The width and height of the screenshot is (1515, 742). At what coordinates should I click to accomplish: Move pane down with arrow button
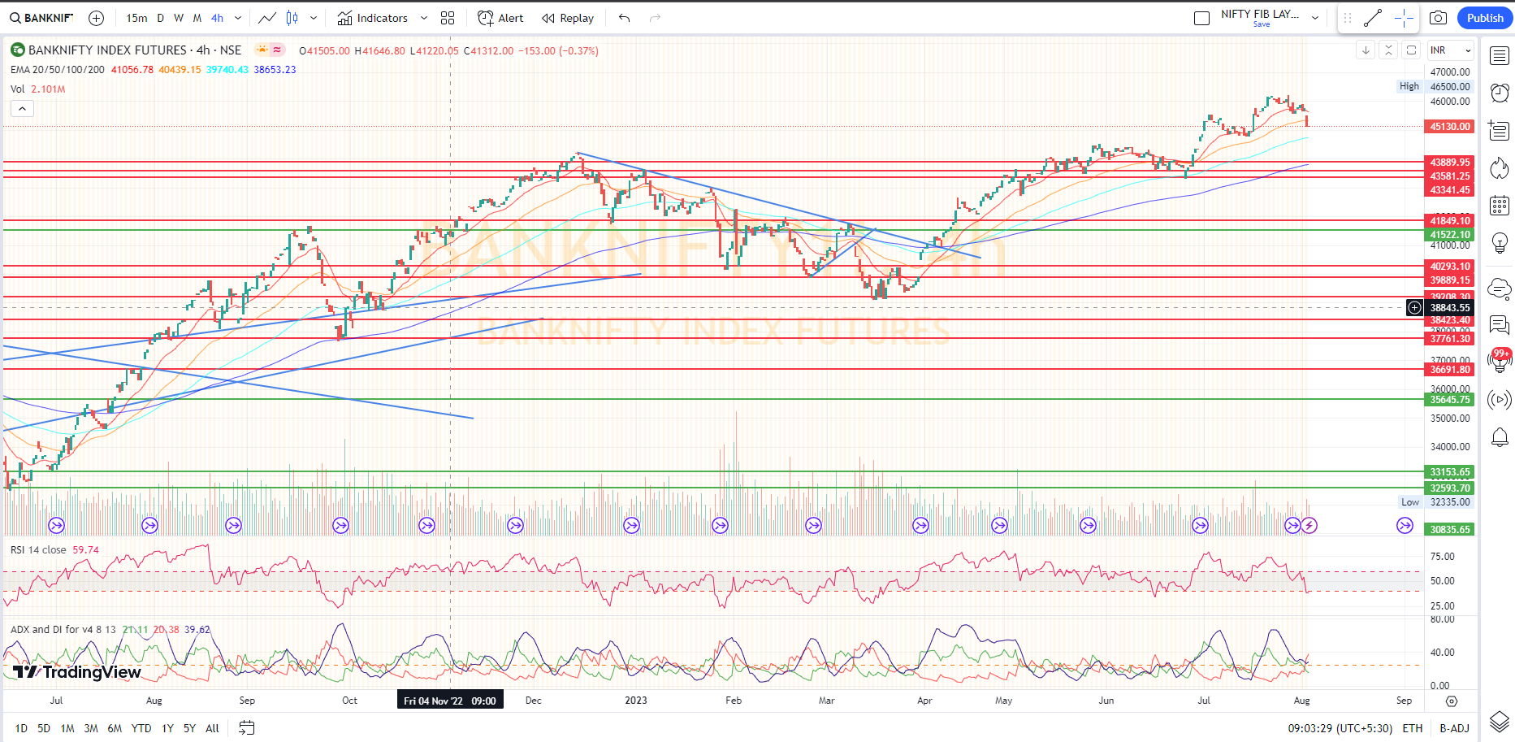pos(1366,50)
